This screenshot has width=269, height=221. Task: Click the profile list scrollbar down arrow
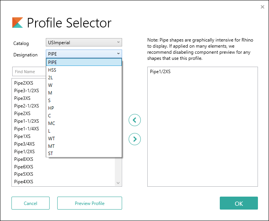(118, 183)
